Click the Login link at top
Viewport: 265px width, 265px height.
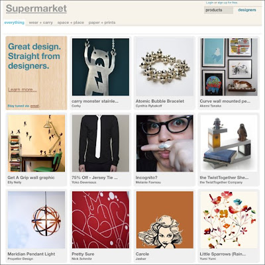(x=209, y=3)
